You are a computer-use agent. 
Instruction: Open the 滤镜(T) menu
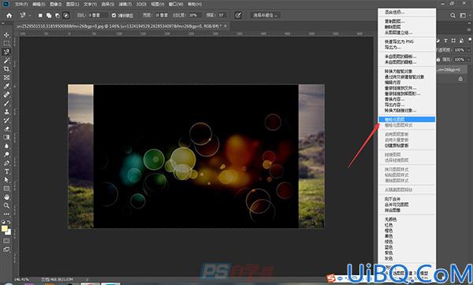[125, 4]
